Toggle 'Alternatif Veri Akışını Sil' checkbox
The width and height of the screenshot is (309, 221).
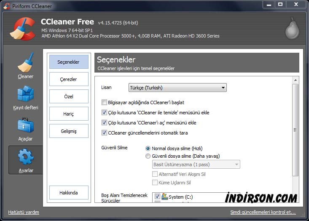tap(155, 174)
